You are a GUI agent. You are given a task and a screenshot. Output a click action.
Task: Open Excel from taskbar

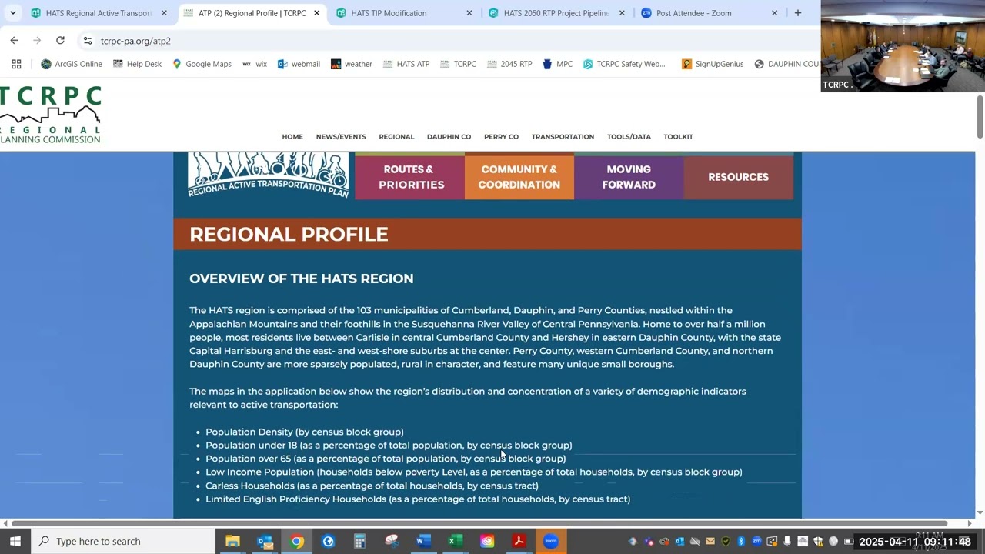[455, 541]
